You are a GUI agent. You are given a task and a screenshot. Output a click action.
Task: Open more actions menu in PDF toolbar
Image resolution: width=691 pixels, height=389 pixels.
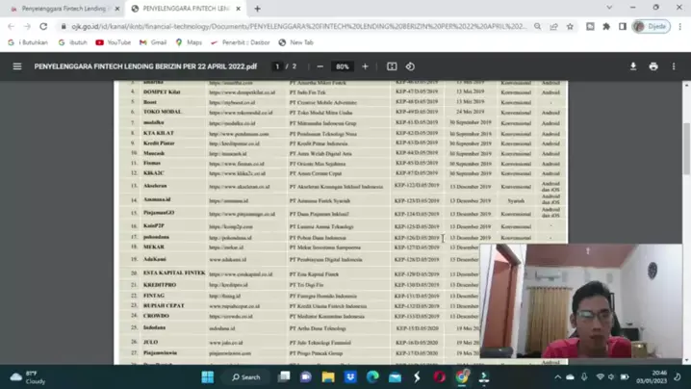pos(674,66)
